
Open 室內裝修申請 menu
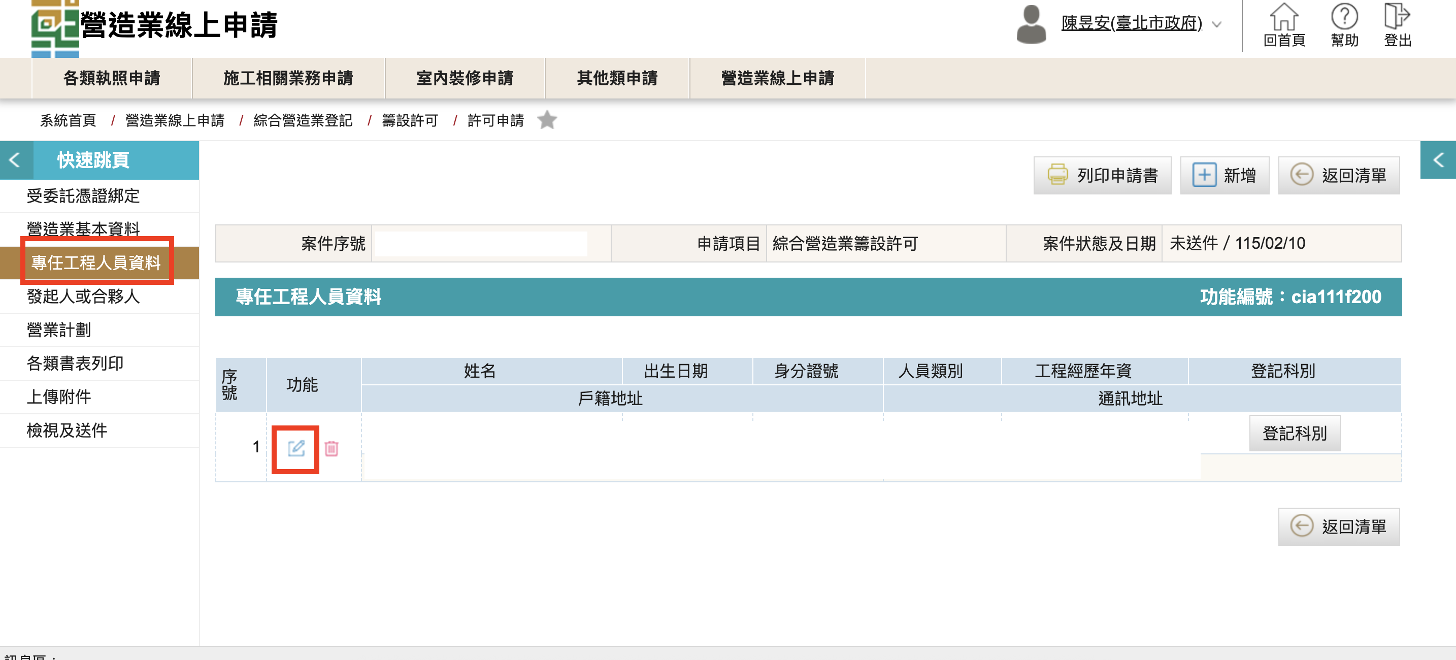click(465, 79)
